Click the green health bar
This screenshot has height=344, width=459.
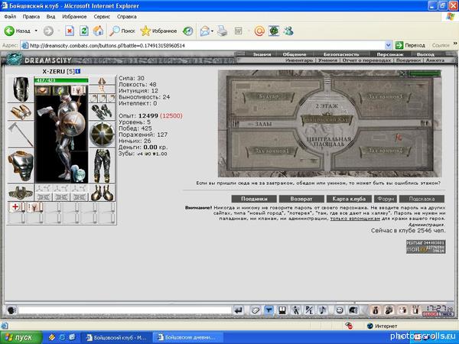61,80
